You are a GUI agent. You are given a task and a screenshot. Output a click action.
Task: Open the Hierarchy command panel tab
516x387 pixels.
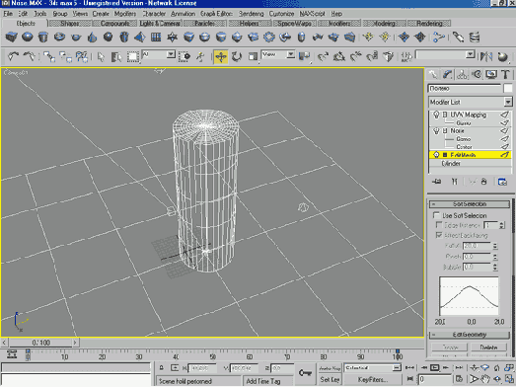(x=462, y=75)
